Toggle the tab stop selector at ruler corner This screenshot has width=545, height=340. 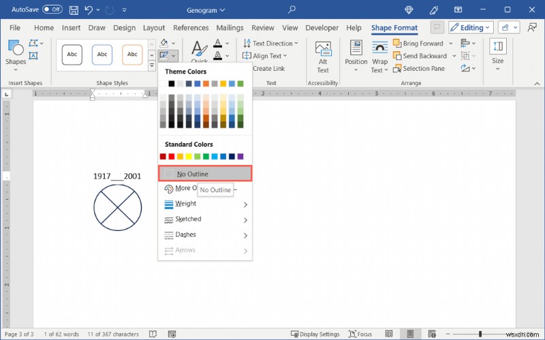point(6,94)
